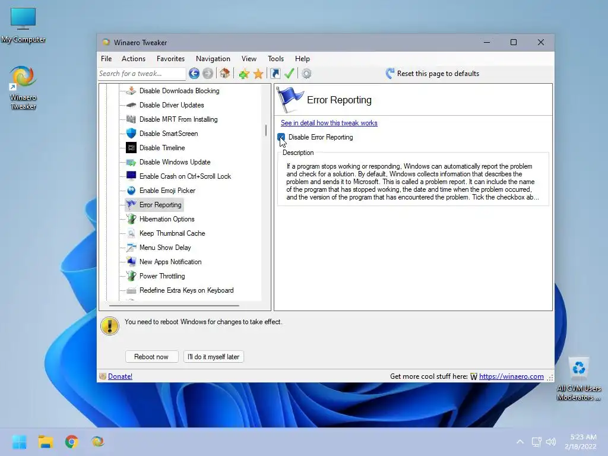
Task: Click the Reboot now button
Action: (x=151, y=357)
